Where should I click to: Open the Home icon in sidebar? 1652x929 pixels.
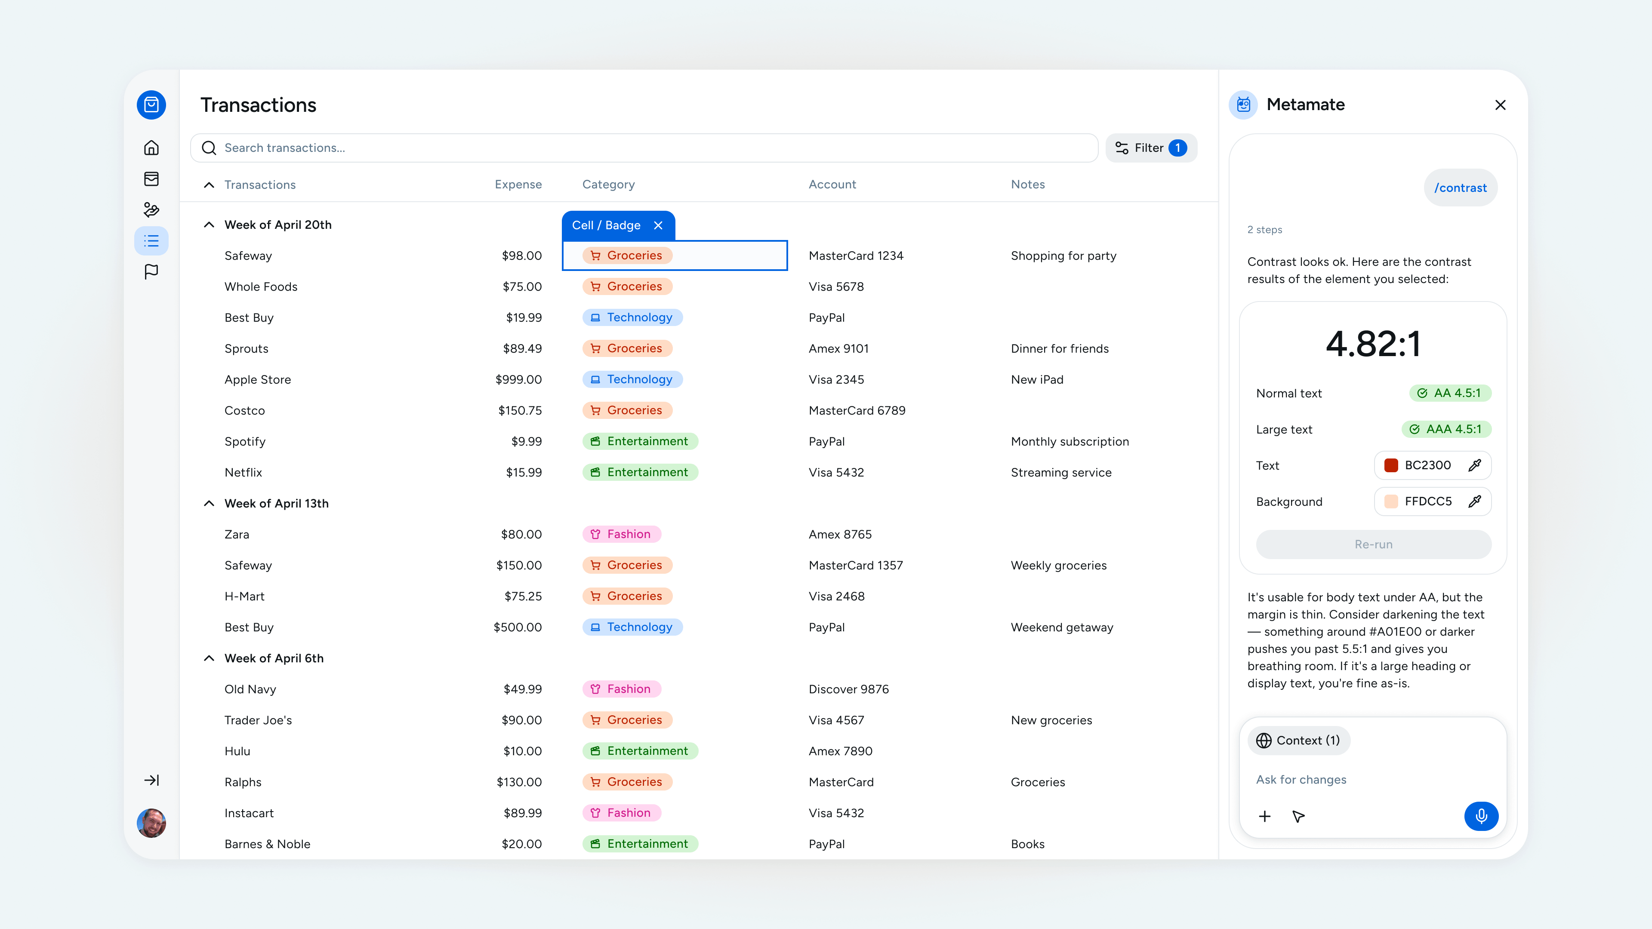pyautogui.click(x=151, y=148)
